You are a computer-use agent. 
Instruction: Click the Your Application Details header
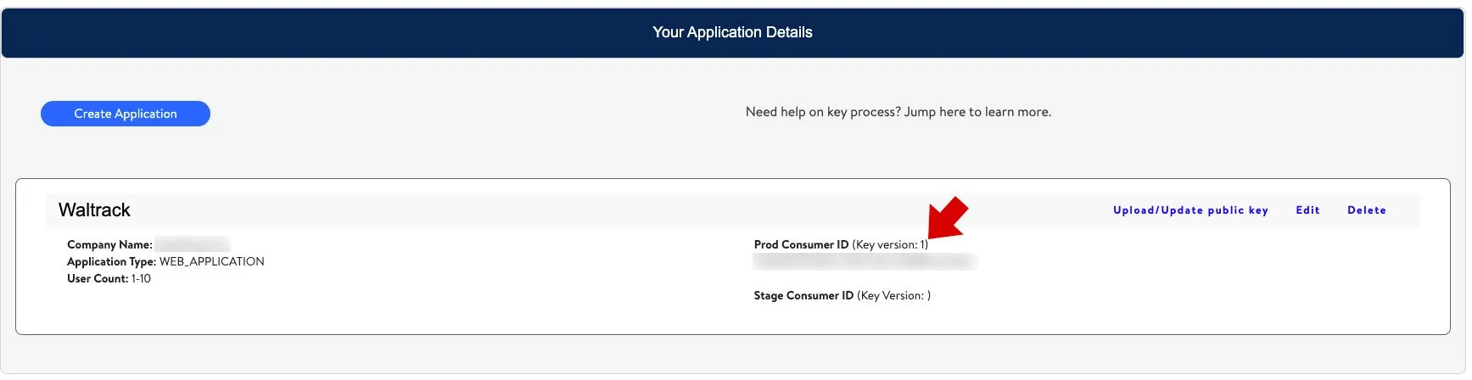[733, 32]
